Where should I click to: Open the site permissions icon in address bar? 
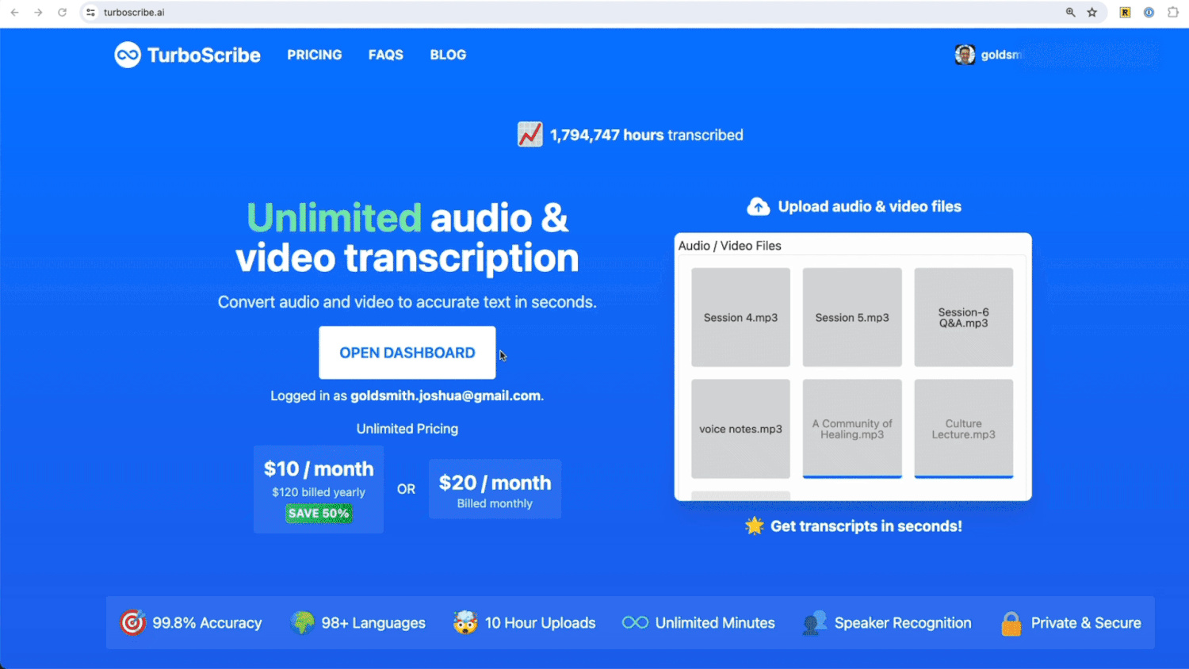pyautogui.click(x=90, y=12)
